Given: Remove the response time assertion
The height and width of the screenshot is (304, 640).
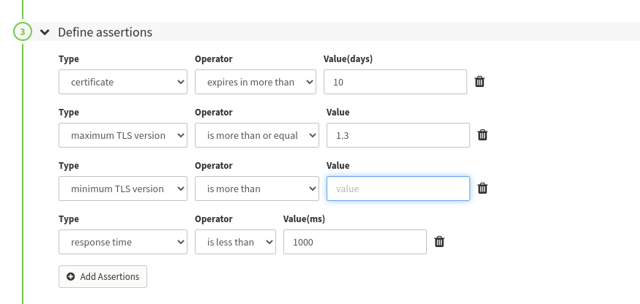Looking at the screenshot, I should pos(439,242).
